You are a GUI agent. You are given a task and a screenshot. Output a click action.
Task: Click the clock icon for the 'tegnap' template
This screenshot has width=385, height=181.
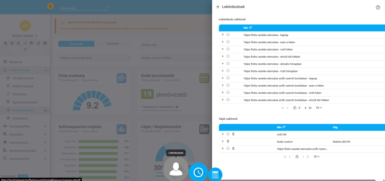click(228, 35)
